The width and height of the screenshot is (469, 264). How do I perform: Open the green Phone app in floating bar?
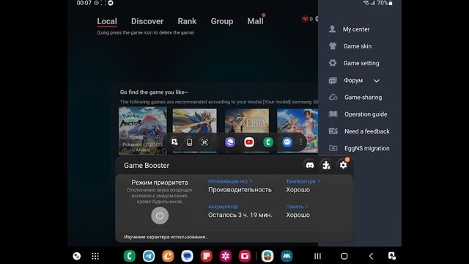268,142
